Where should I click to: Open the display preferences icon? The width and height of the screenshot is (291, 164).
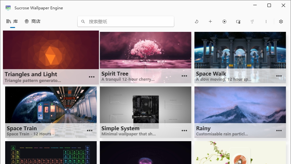tap(238, 22)
